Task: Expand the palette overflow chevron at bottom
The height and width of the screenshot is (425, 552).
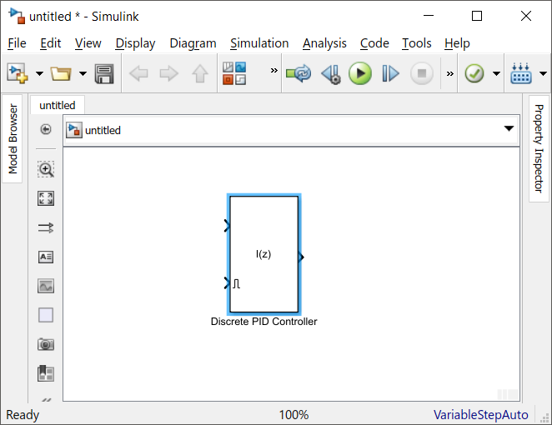Action: tap(46, 400)
